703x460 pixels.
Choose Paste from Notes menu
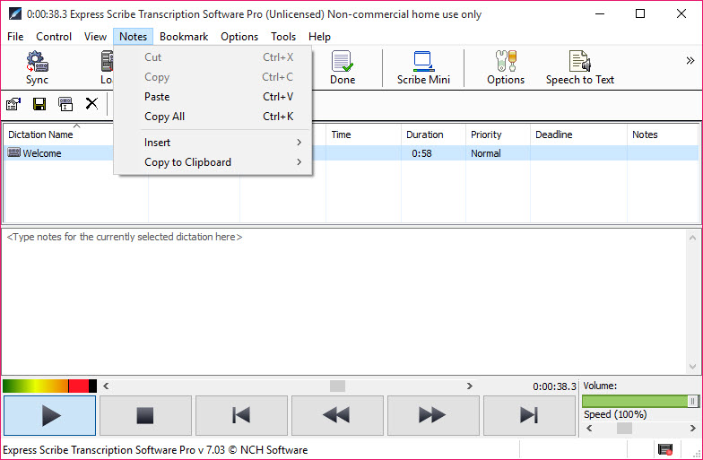point(213,97)
